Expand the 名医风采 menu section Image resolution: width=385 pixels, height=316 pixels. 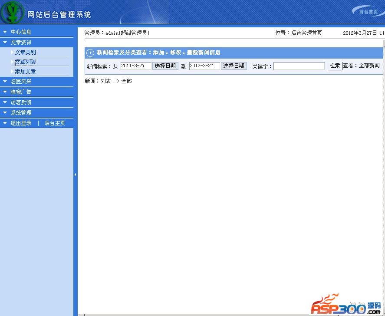21,82
